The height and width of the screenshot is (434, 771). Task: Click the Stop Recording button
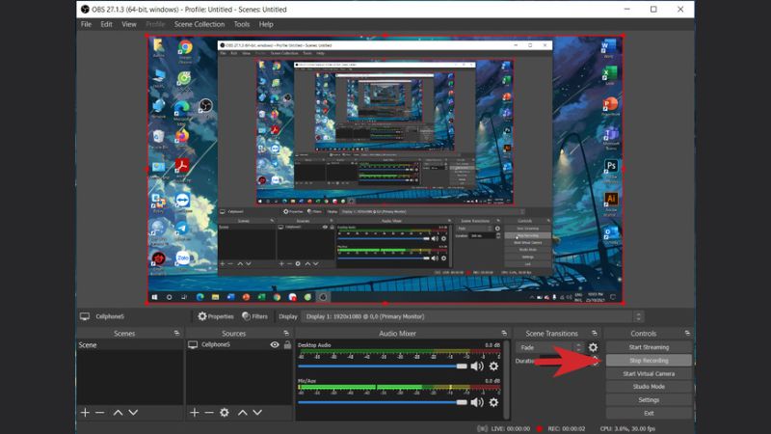tap(649, 360)
